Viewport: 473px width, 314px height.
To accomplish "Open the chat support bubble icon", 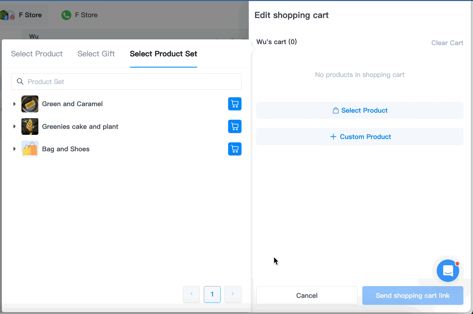I will (448, 271).
